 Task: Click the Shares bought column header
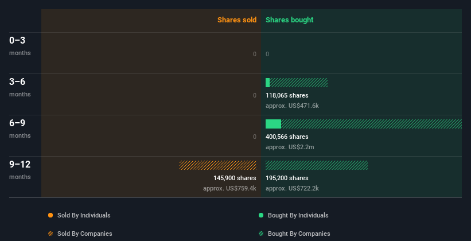[x=289, y=20]
